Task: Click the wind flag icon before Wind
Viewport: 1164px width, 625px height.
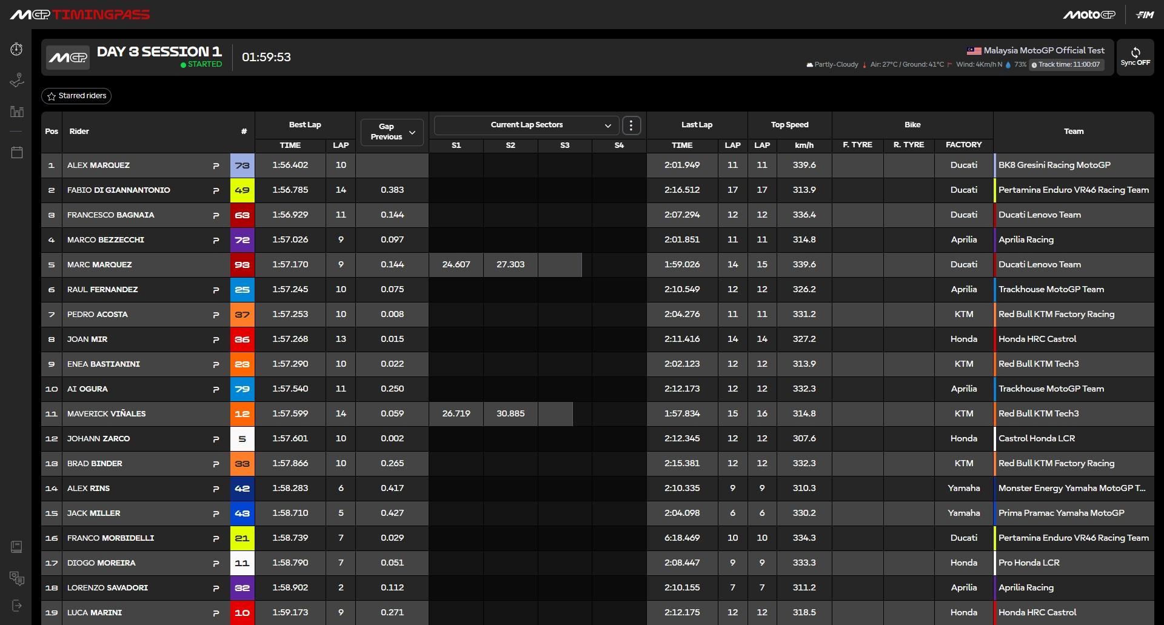Action: 950,65
